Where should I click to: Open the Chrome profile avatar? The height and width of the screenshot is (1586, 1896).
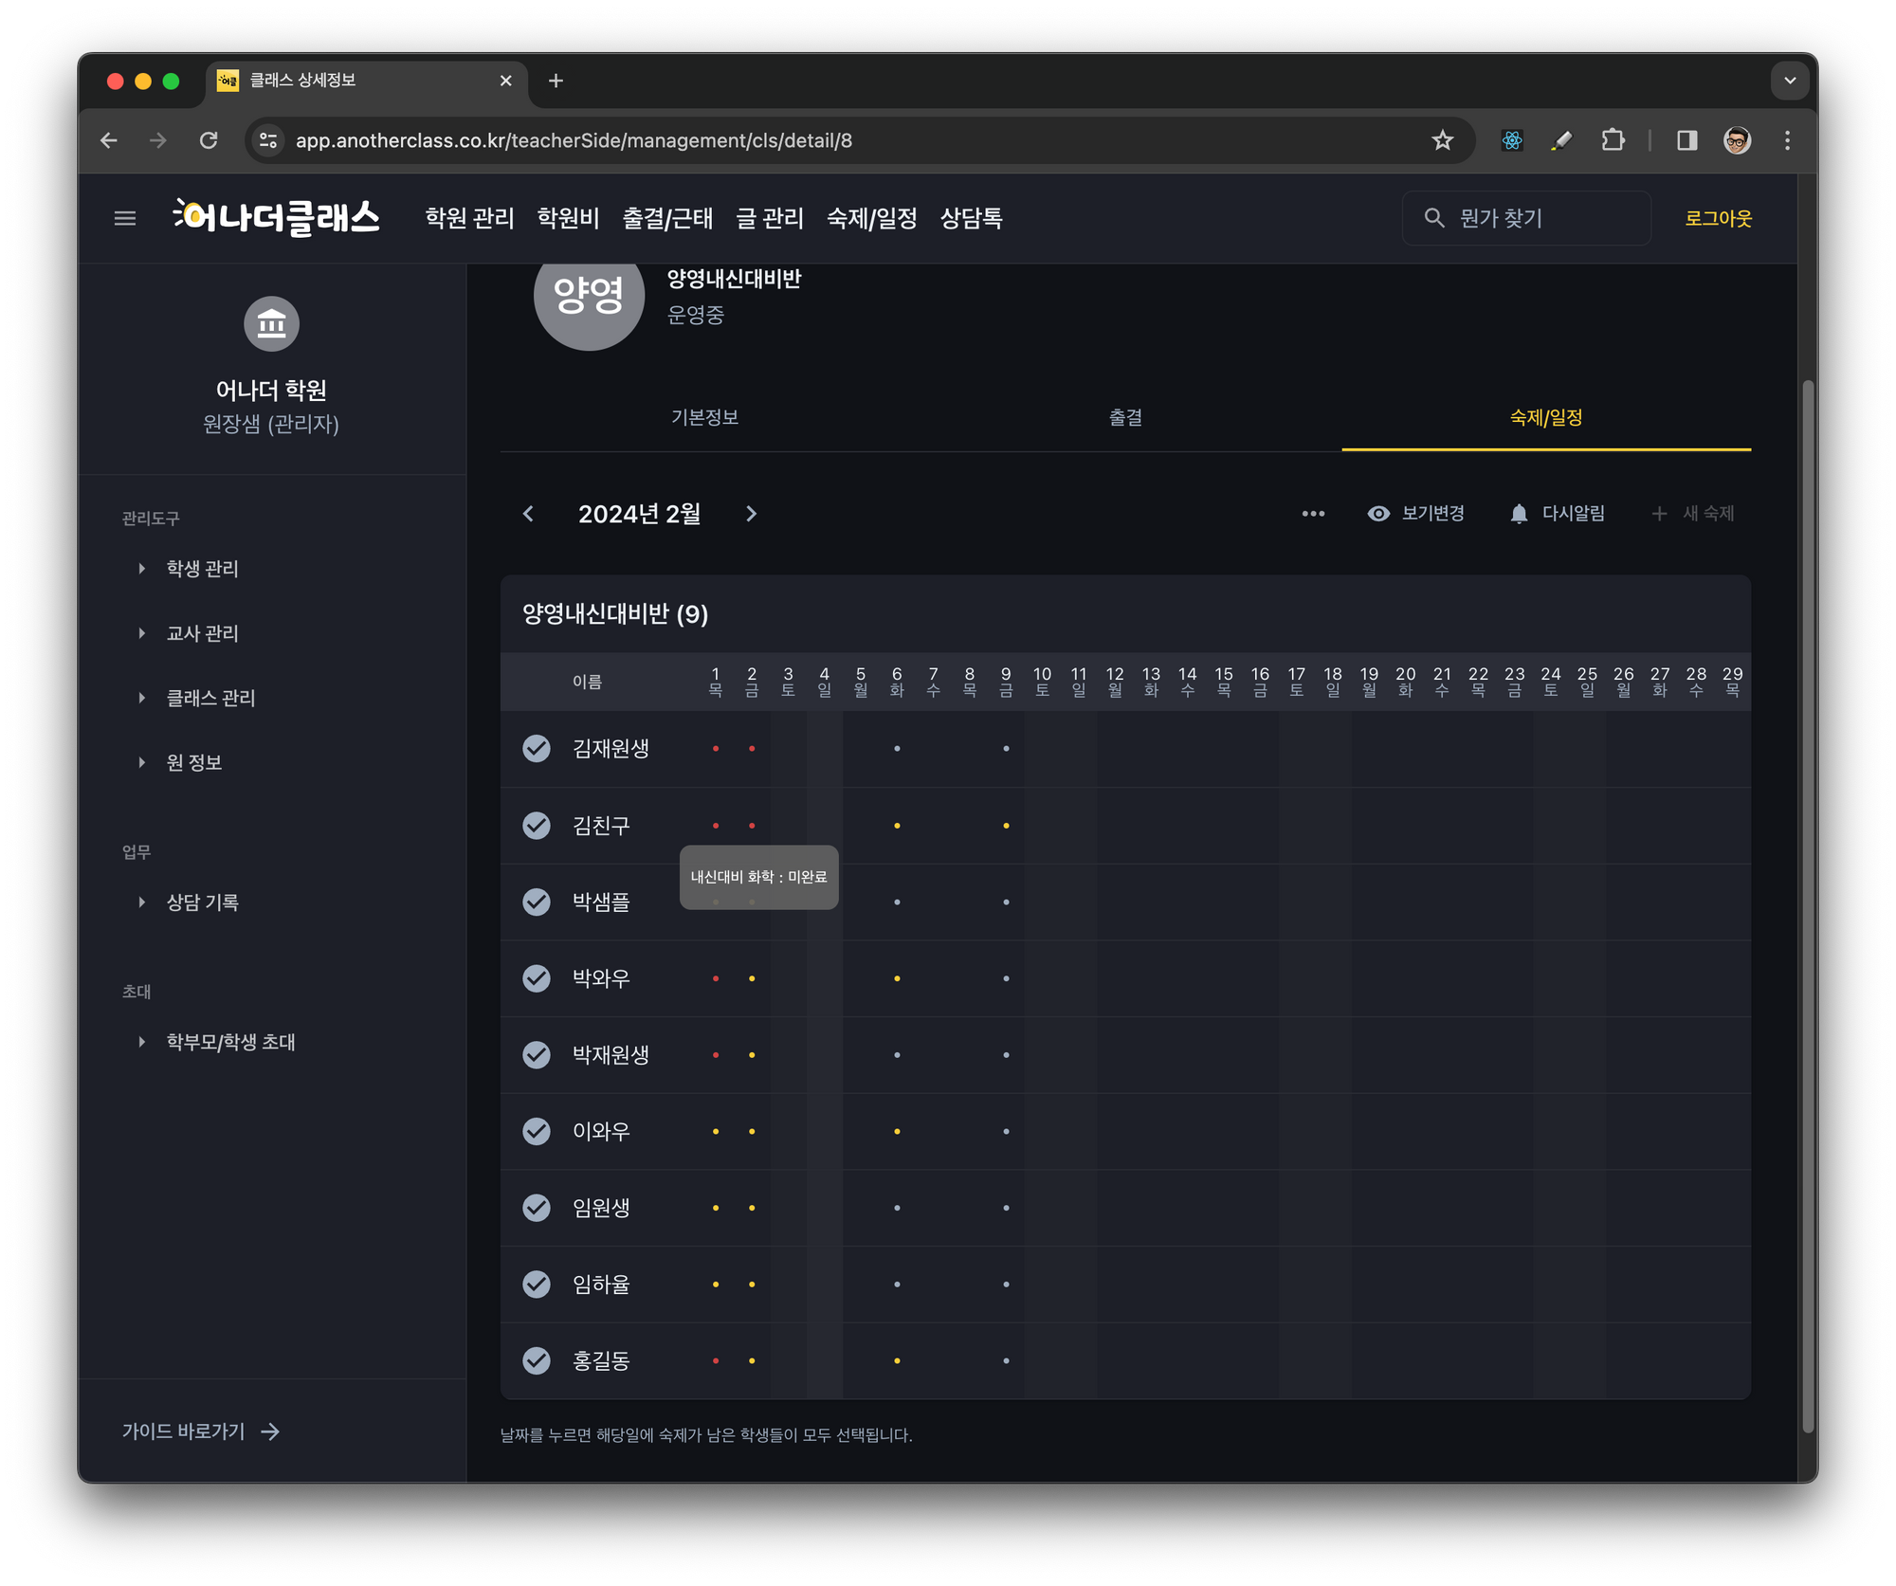coord(1737,140)
